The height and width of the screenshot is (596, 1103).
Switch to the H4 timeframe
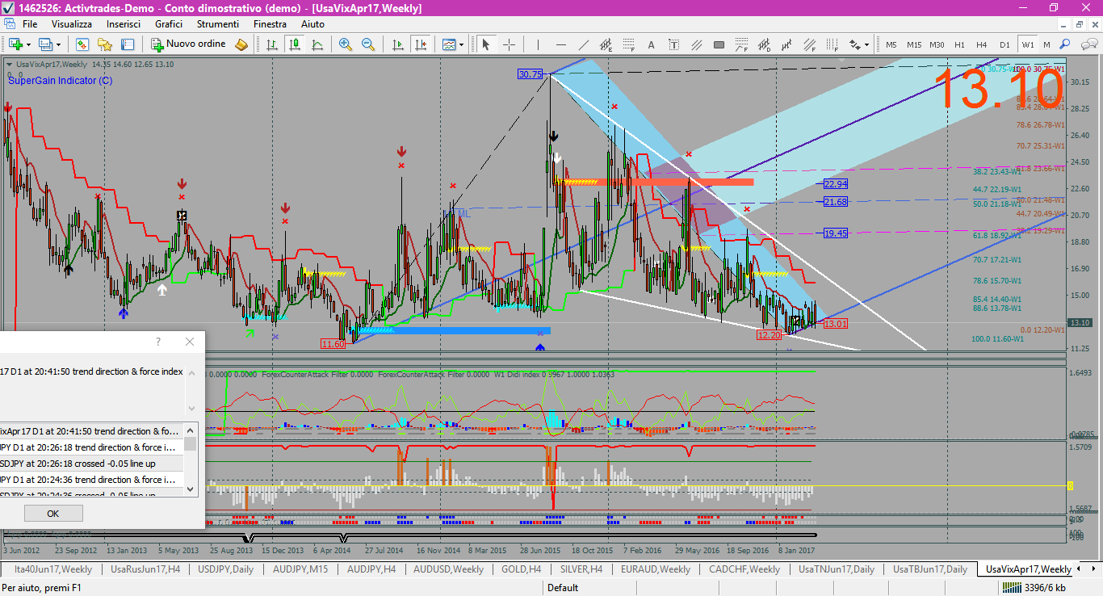982,44
